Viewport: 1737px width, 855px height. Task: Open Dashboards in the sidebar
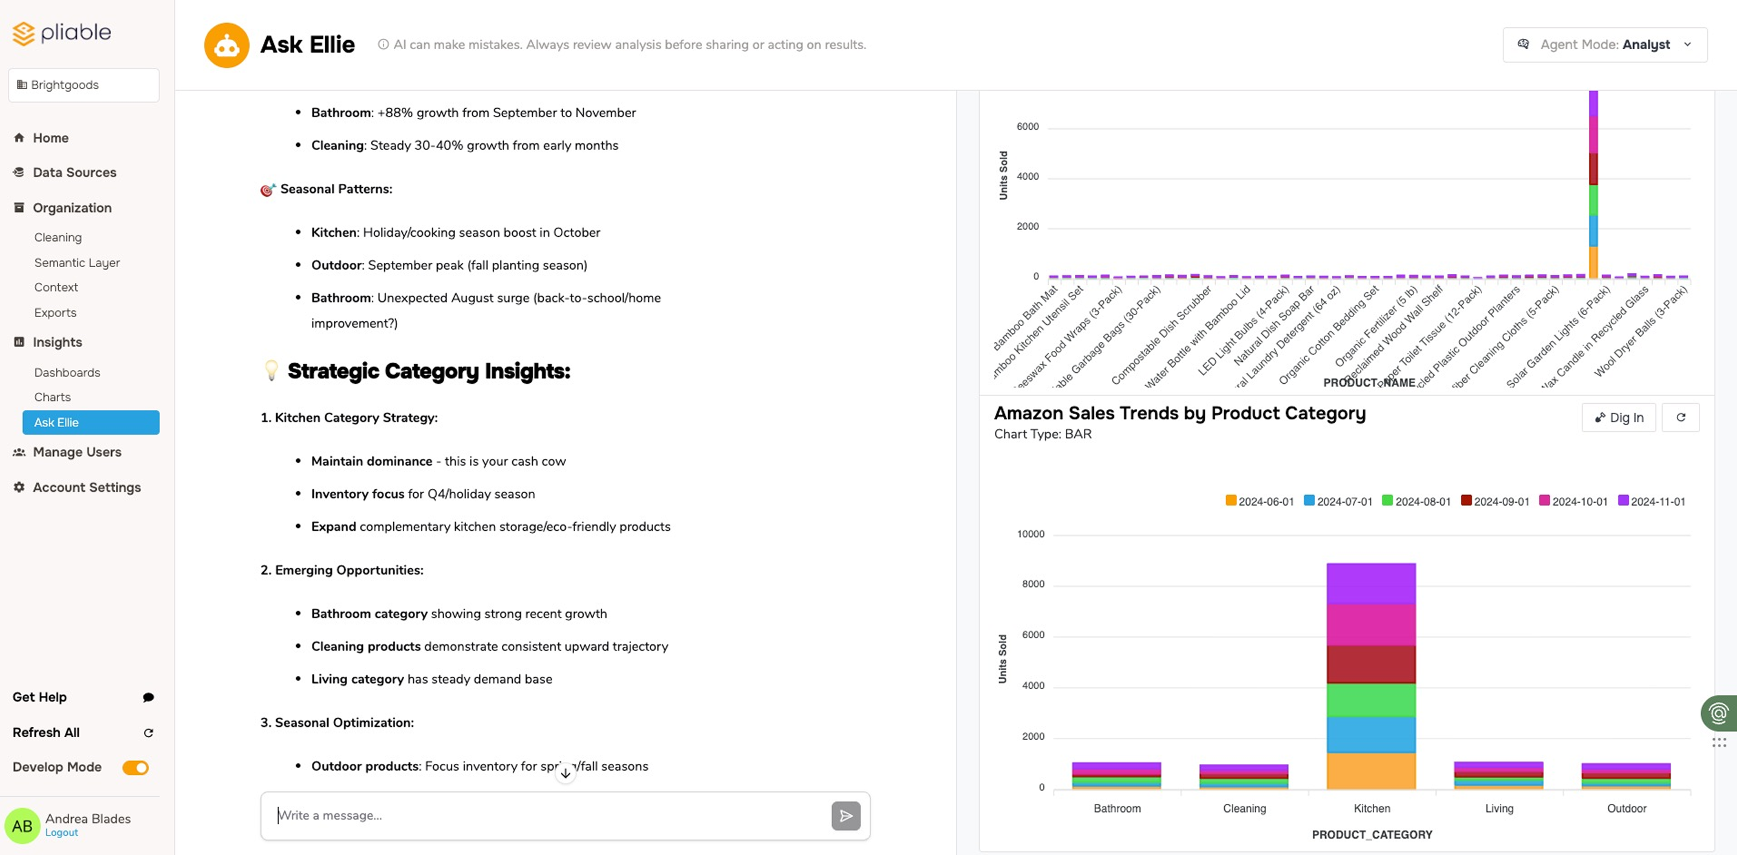click(67, 373)
